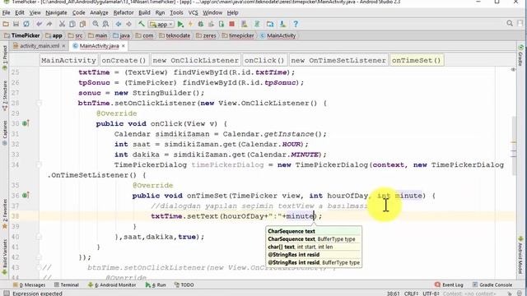Open the TODO tool window

pyautogui.click(x=184, y=285)
